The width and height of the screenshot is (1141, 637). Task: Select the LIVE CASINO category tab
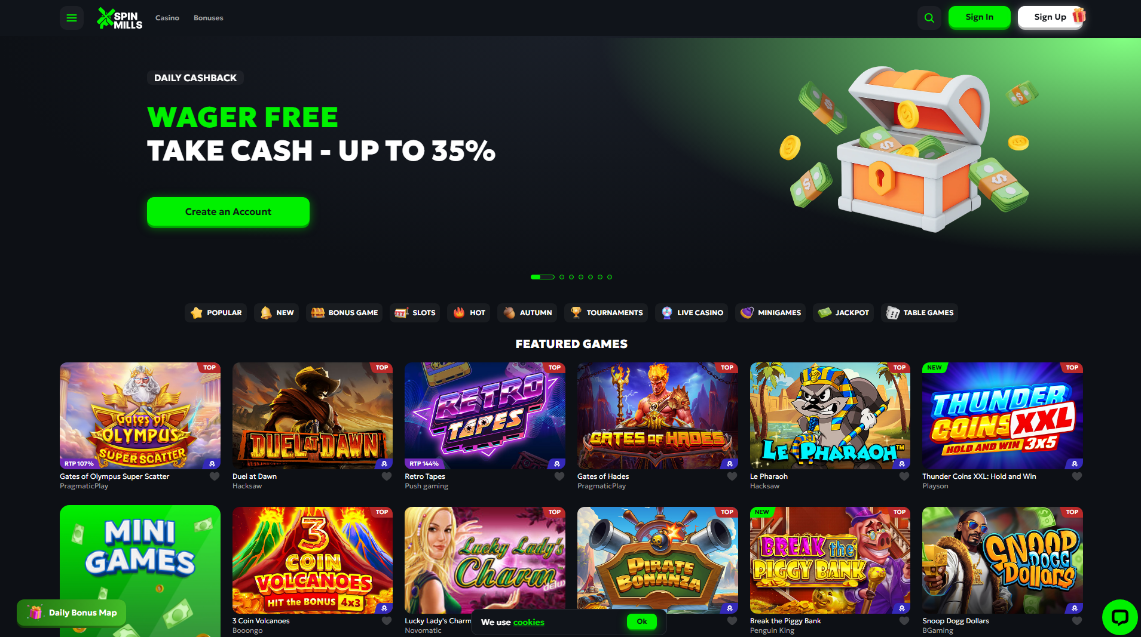(692, 313)
